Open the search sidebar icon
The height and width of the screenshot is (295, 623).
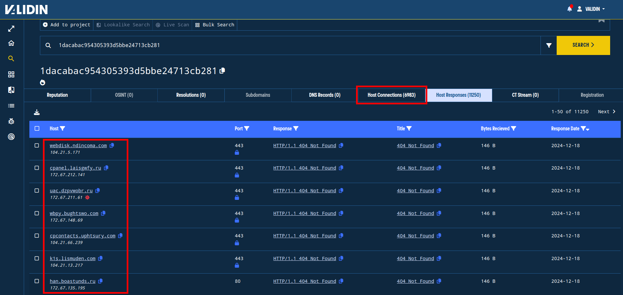[x=11, y=59]
